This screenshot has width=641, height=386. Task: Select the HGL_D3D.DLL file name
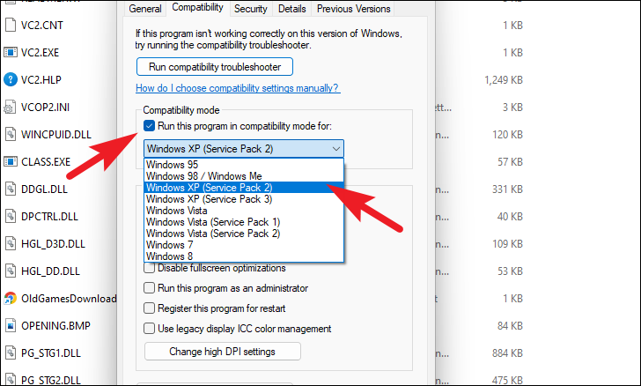(53, 244)
